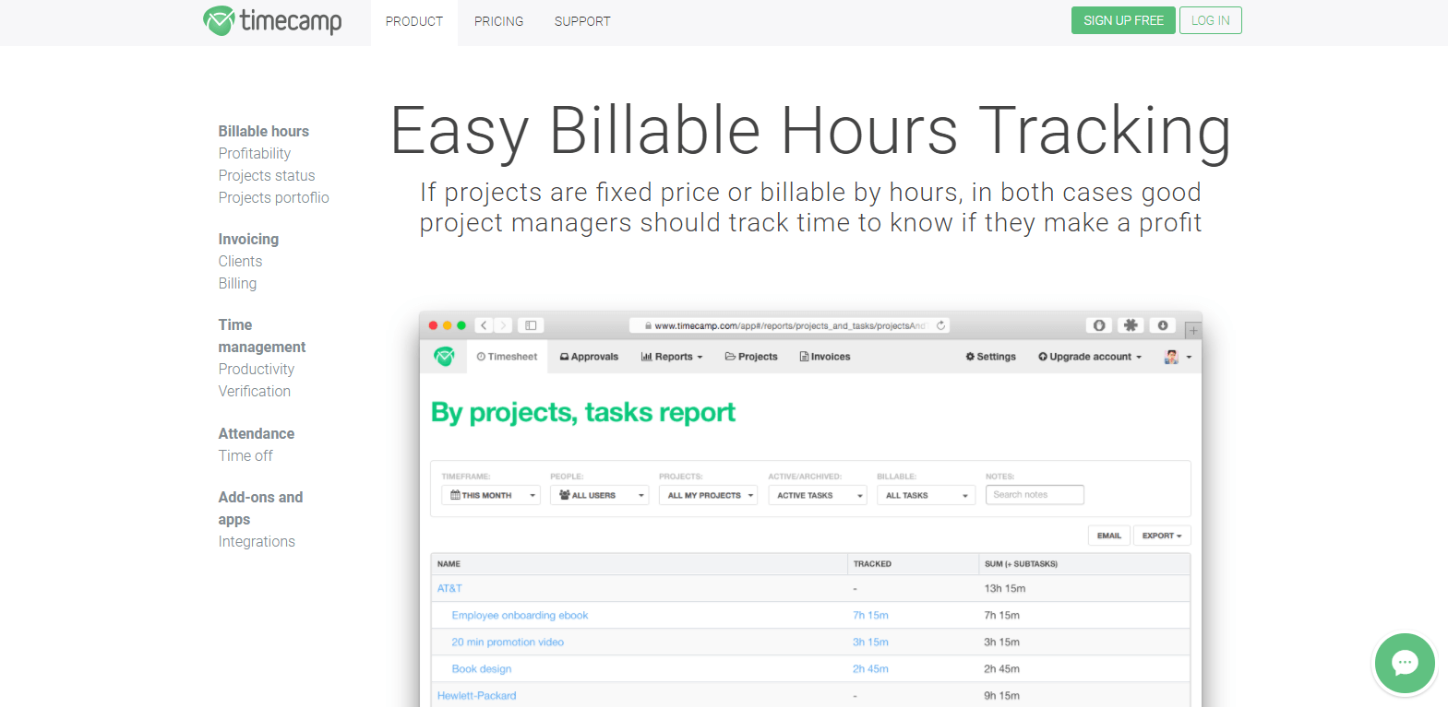Screen dimensions: 1448x707
Task: Click Time off sidebar link
Action: 245,455
